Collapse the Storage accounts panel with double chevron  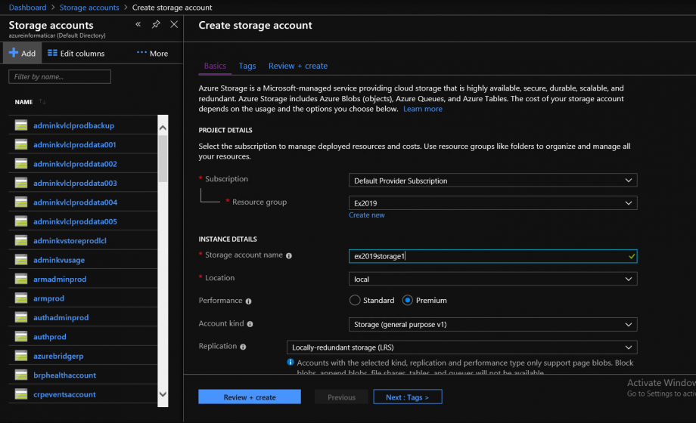138,25
